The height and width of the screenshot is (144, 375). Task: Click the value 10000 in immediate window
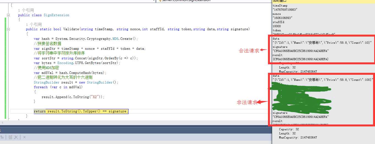(x=277, y=26)
